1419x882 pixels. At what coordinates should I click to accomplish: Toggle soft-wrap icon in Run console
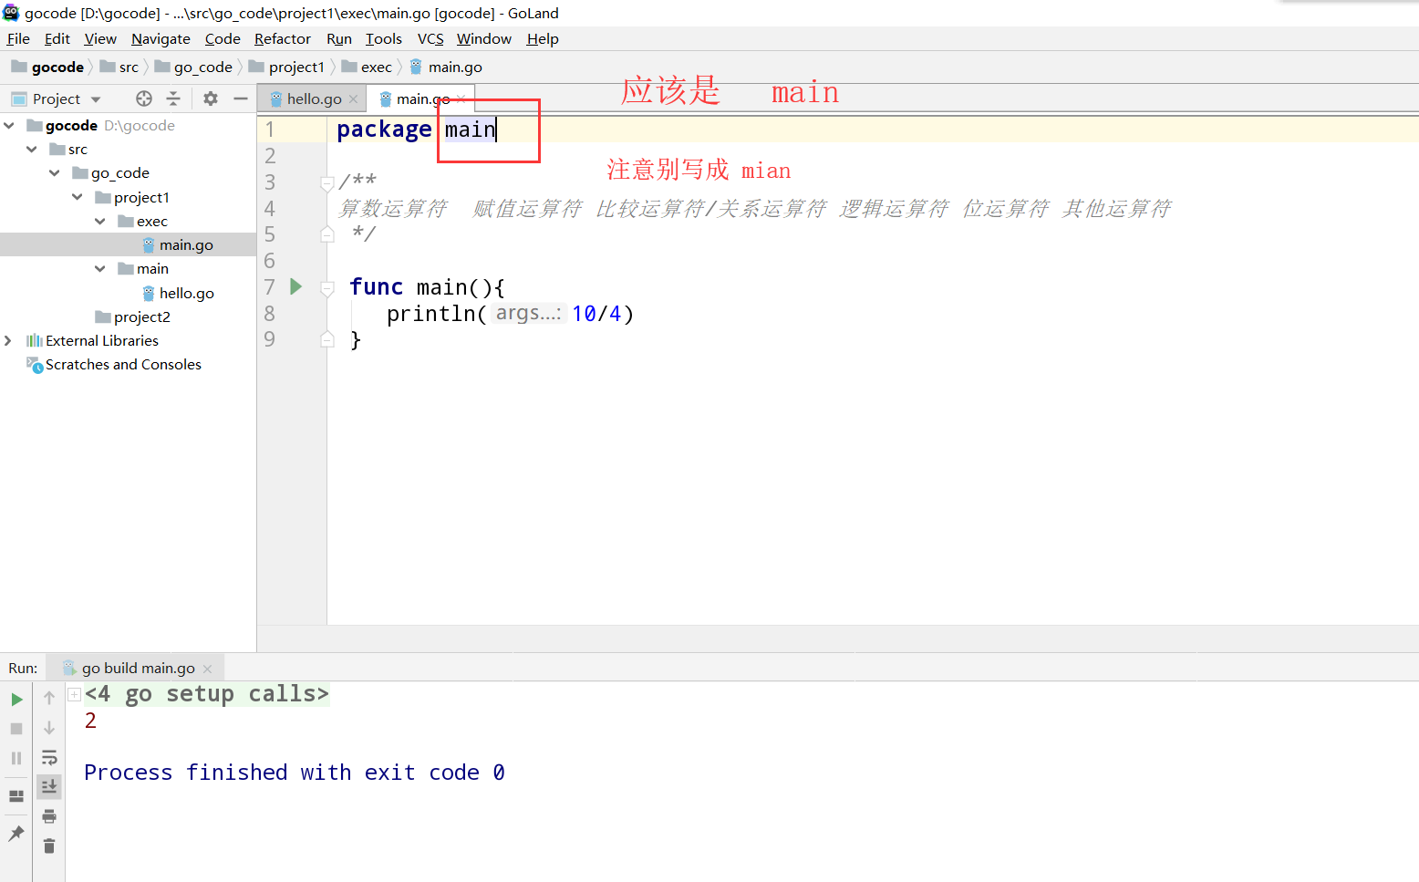[x=49, y=757]
